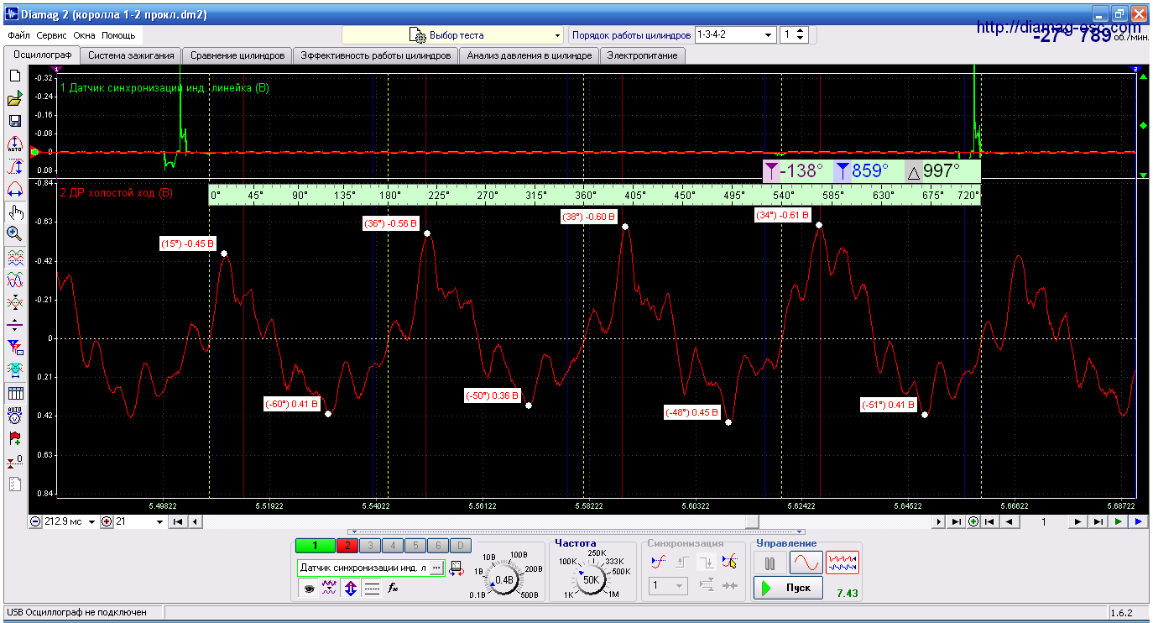This screenshot has height=623, width=1153.
Task: Select the single sine waveform mode button
Action: click(806, 563)
